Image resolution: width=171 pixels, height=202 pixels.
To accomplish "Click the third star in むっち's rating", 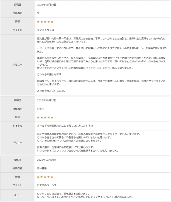I will [x=45, y=118].
